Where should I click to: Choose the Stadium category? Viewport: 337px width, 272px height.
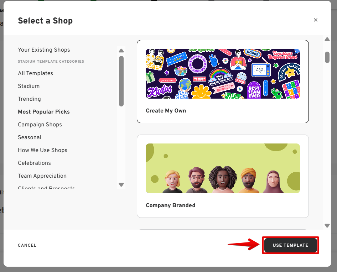tap(28, 86)
